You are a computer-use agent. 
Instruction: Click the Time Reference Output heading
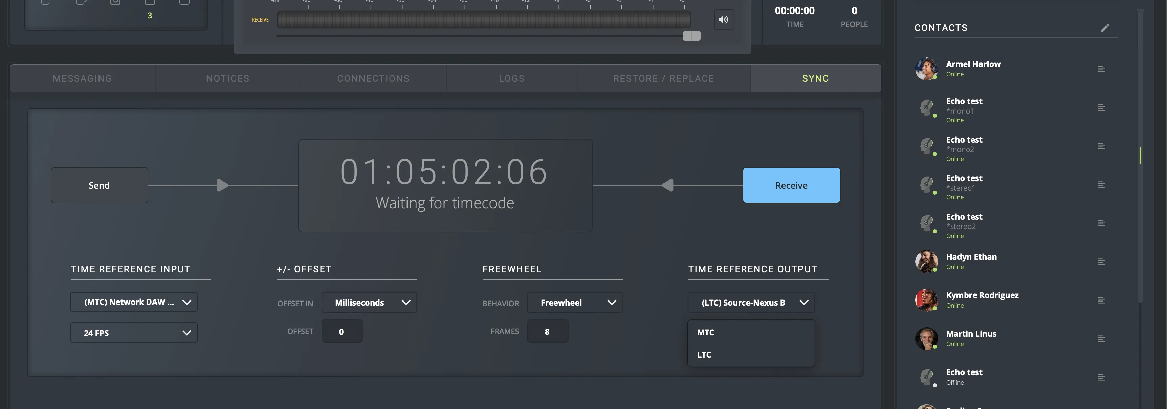point(753,269)
